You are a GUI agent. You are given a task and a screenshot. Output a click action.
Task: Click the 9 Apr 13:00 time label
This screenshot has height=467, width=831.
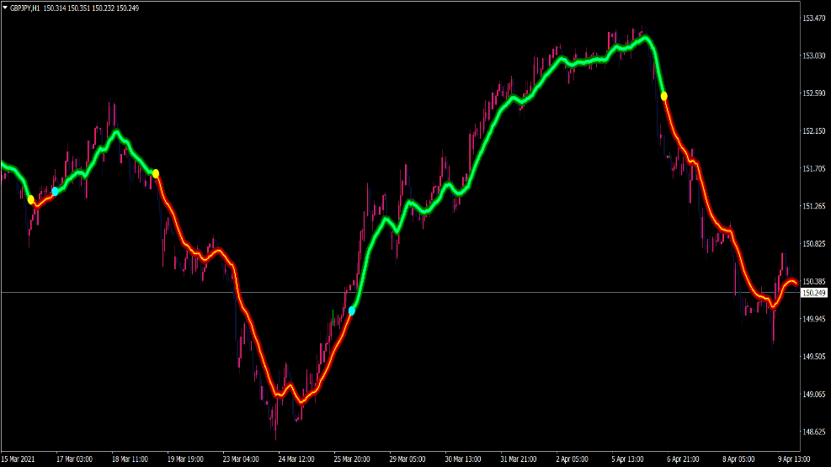(791, 459)
